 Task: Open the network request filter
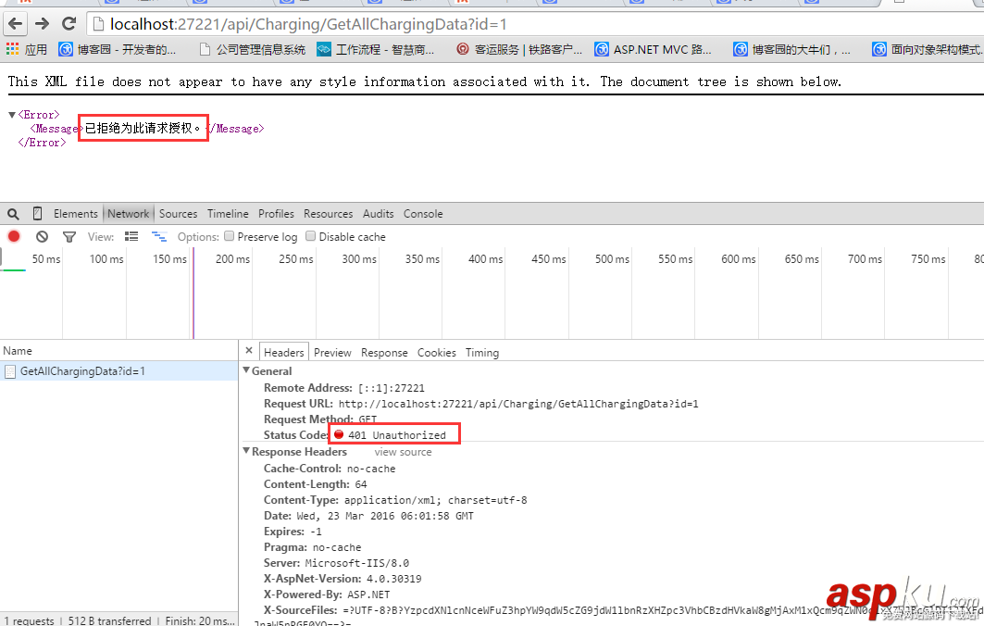click(x=69, y=236)
